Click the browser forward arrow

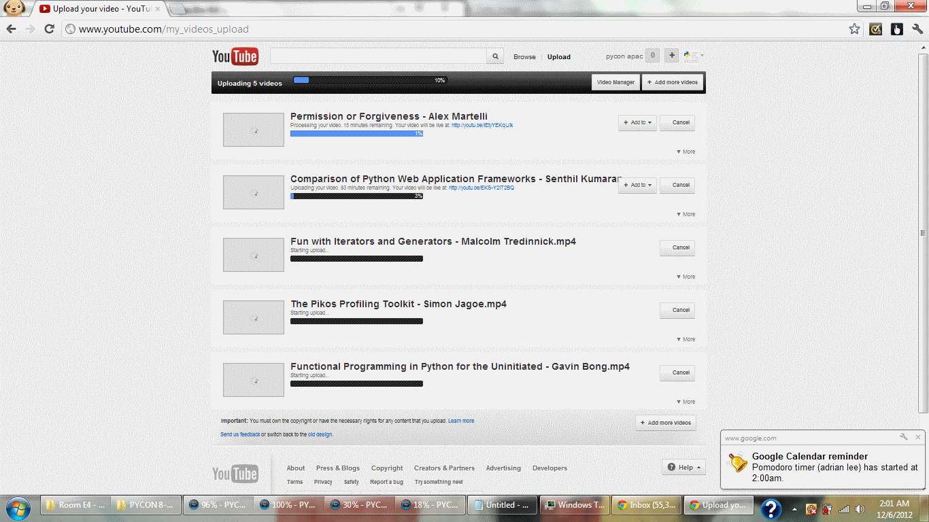click(x=30, y=29)
